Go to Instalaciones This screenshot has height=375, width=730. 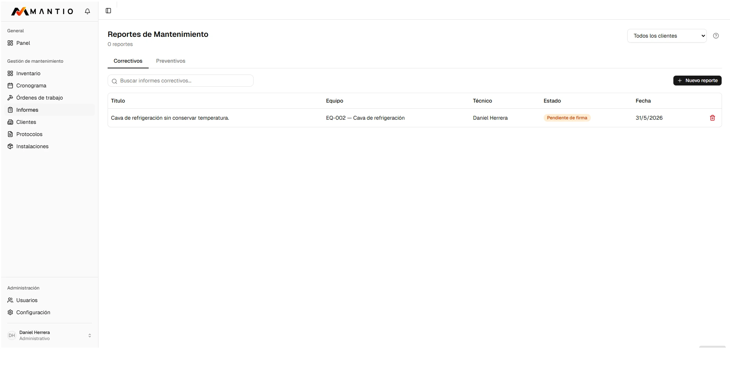pos(50,146)
